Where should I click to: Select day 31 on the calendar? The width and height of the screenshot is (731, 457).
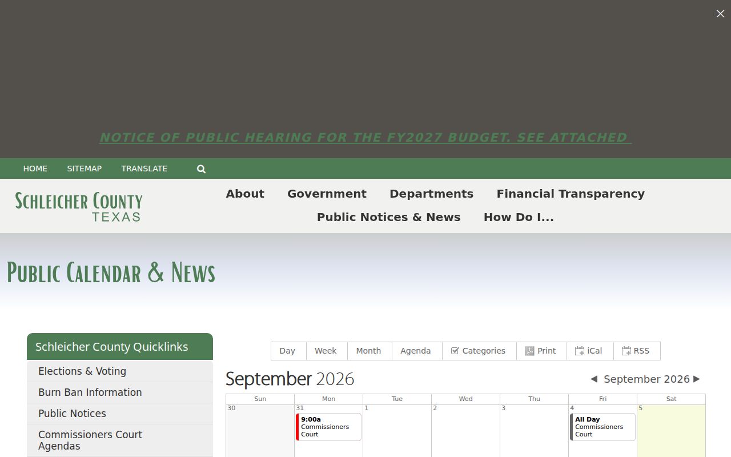click(x=300, y=408)
